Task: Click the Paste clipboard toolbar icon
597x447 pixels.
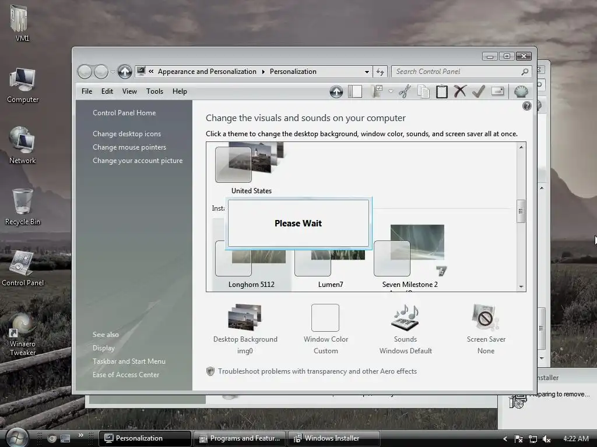Action: (x=442, y=91)
